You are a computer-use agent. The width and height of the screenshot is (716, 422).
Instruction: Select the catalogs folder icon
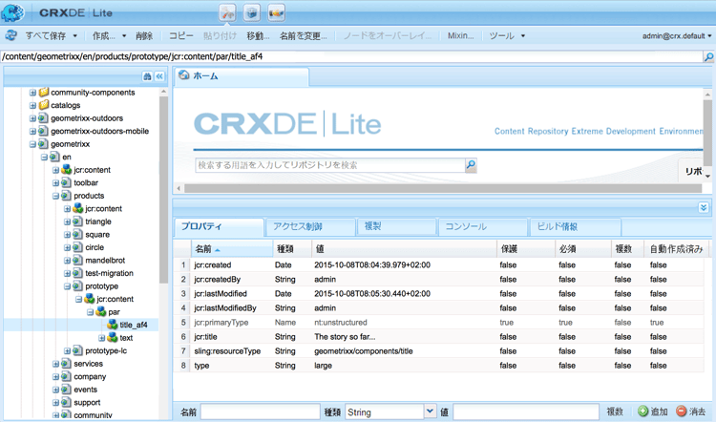[x=44, y=105]
